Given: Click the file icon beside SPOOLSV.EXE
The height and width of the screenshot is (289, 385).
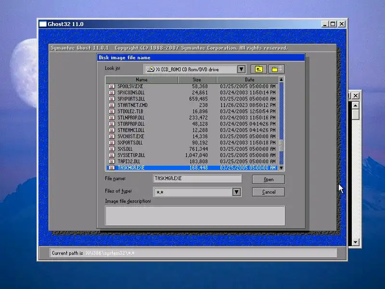Looking at the screenshot, I should pos(112,86).
